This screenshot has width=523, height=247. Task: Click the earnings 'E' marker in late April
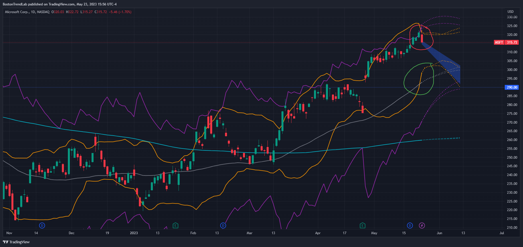[x=362, y=226]
